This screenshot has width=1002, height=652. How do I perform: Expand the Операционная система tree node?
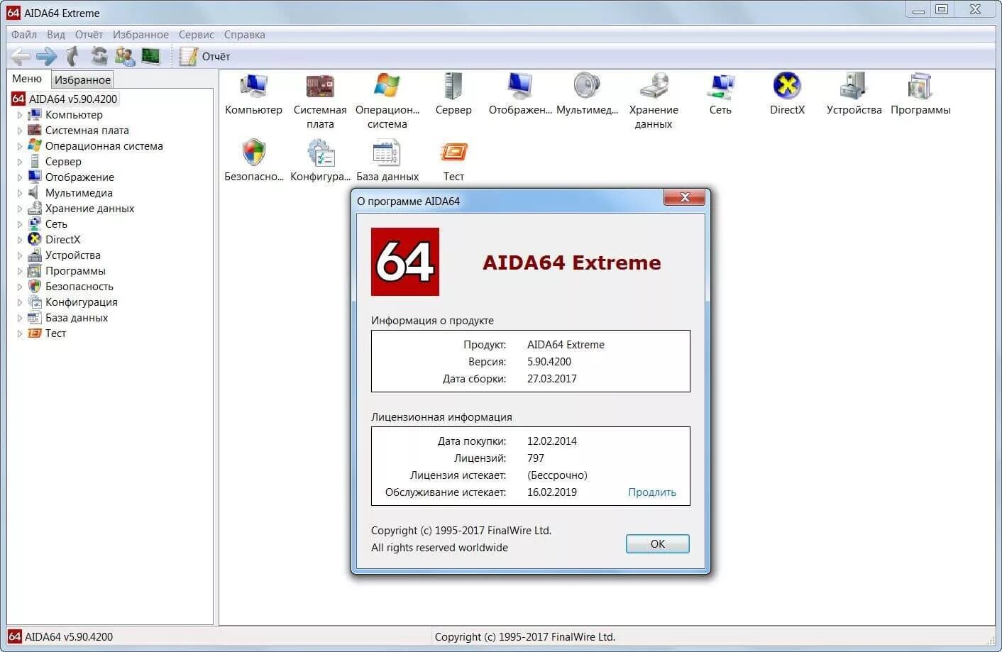point(20,146)
